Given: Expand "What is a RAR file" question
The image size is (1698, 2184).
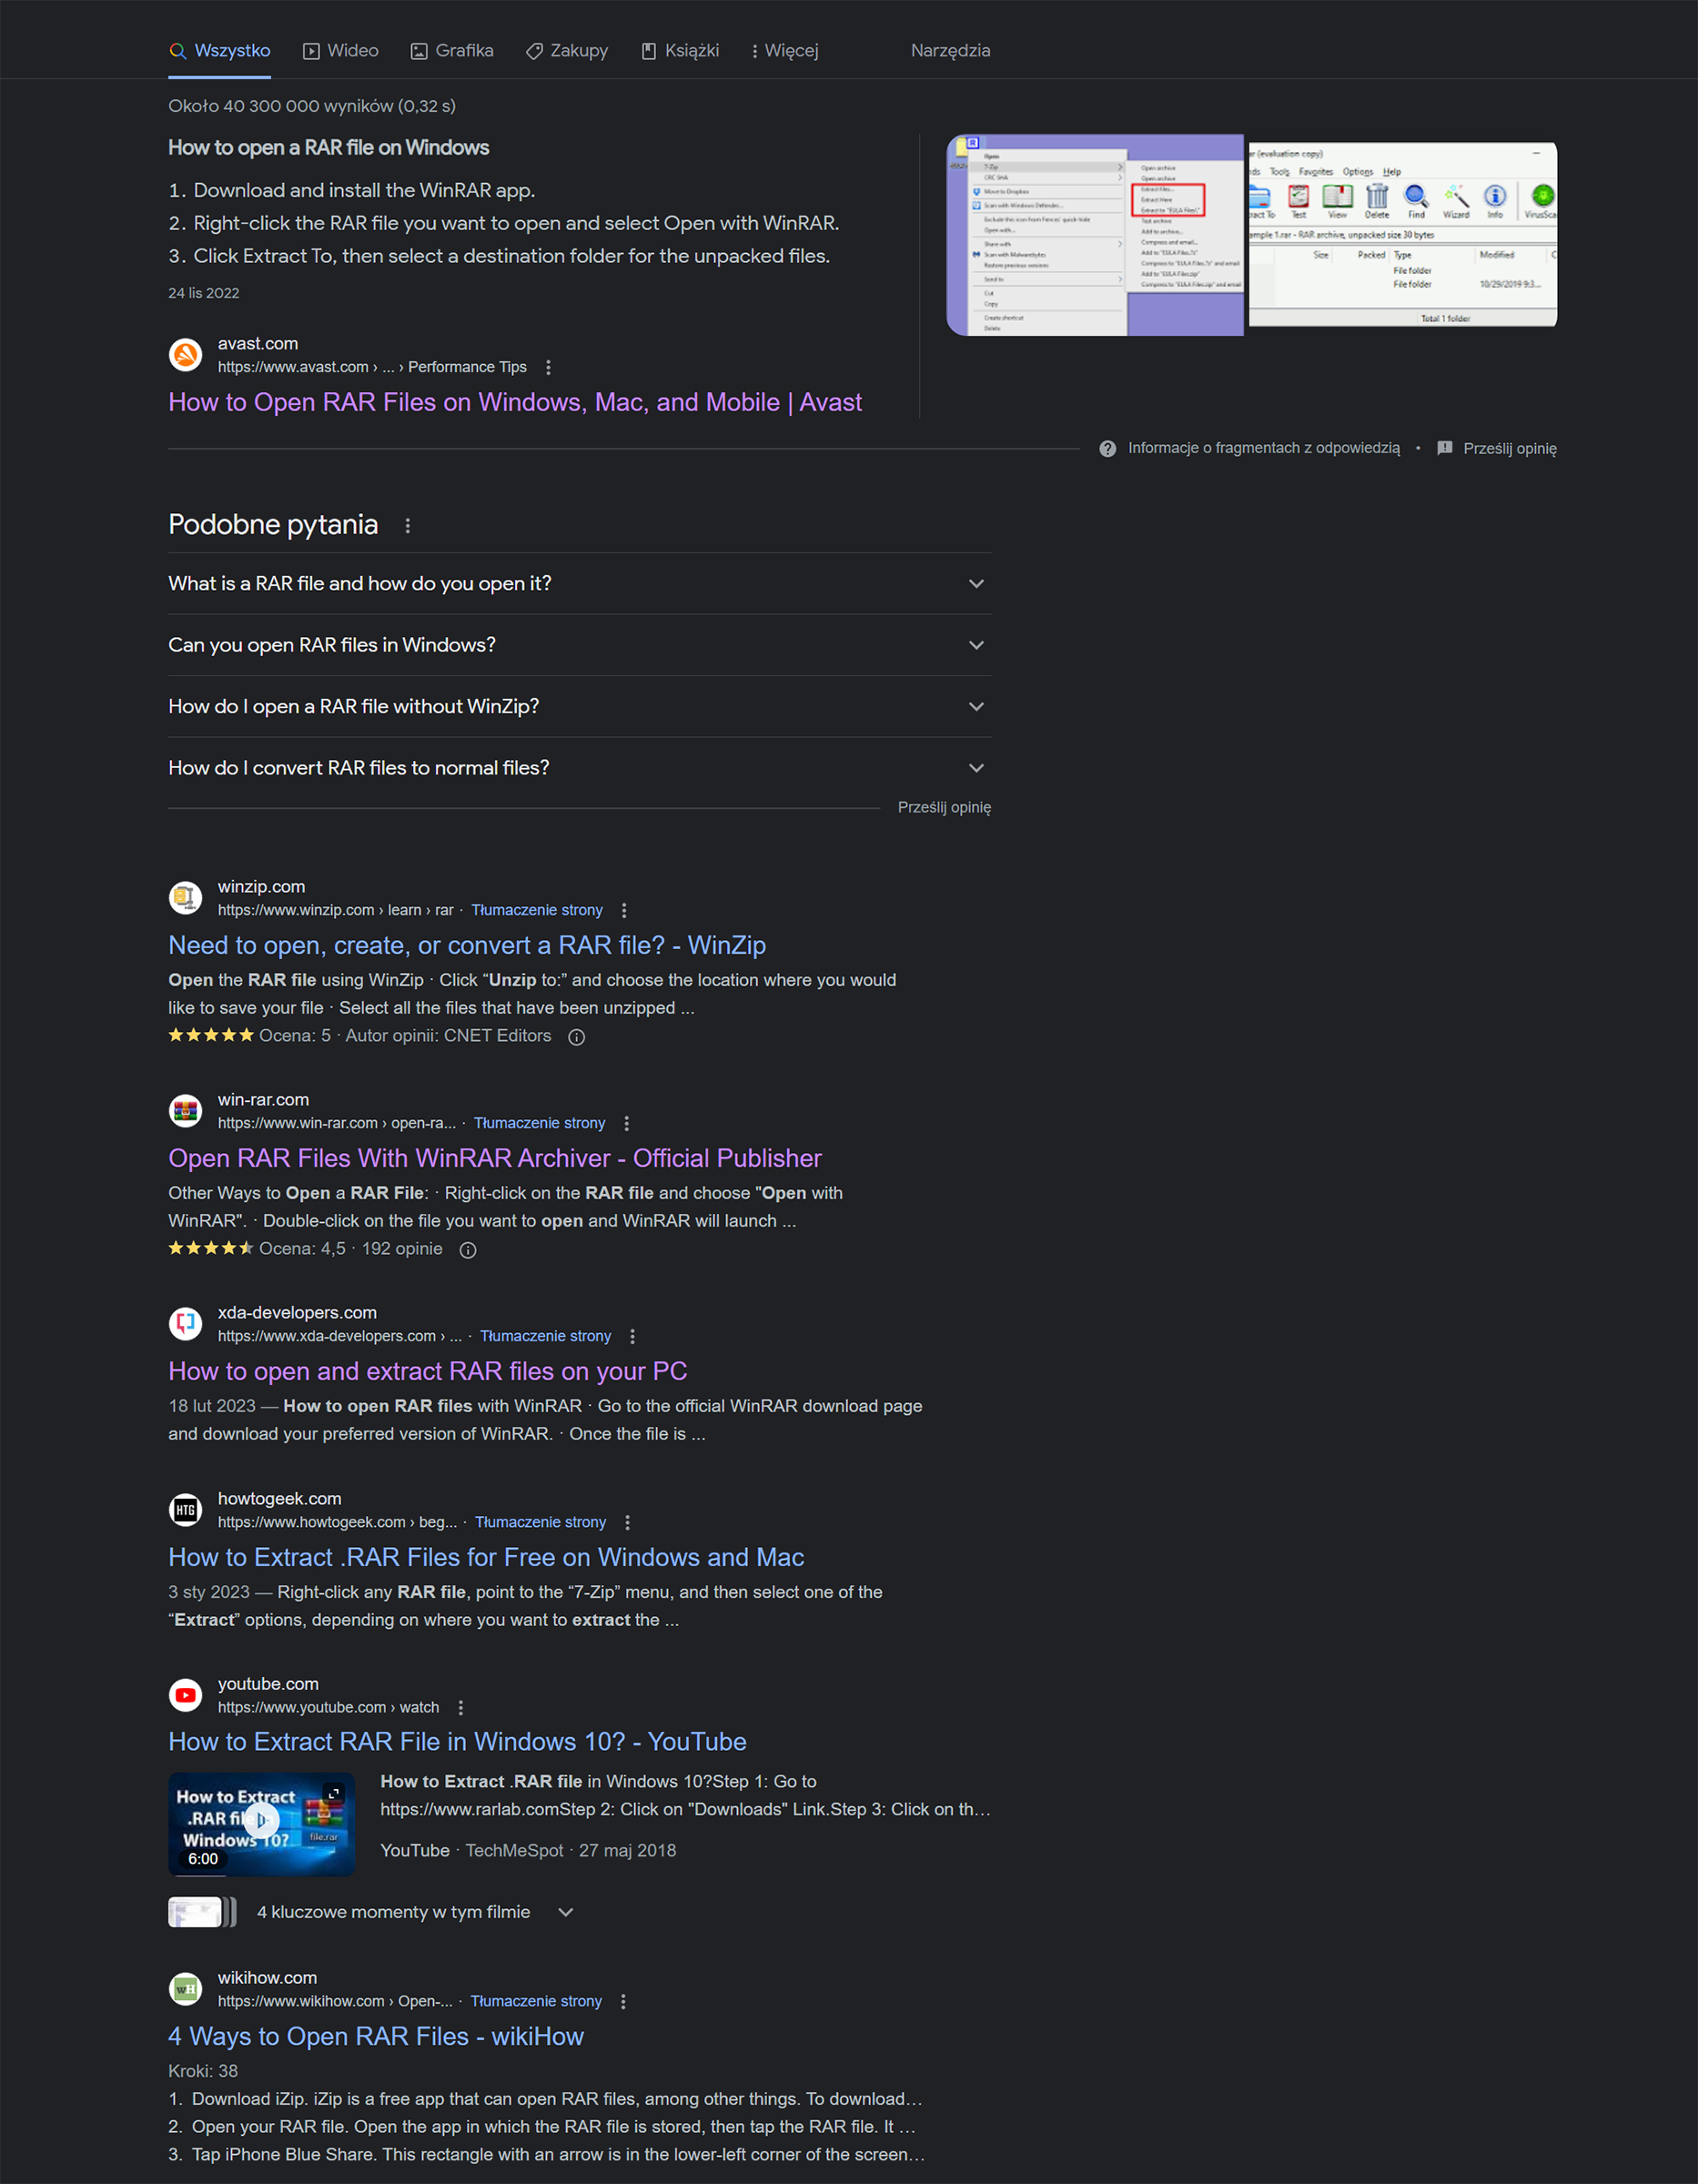Looking at the screenshot, I should pos(580,584).
